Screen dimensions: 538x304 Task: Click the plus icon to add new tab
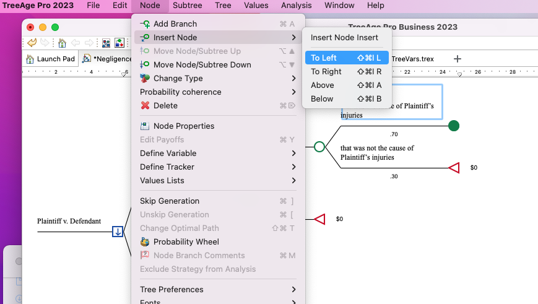(458, 59)
